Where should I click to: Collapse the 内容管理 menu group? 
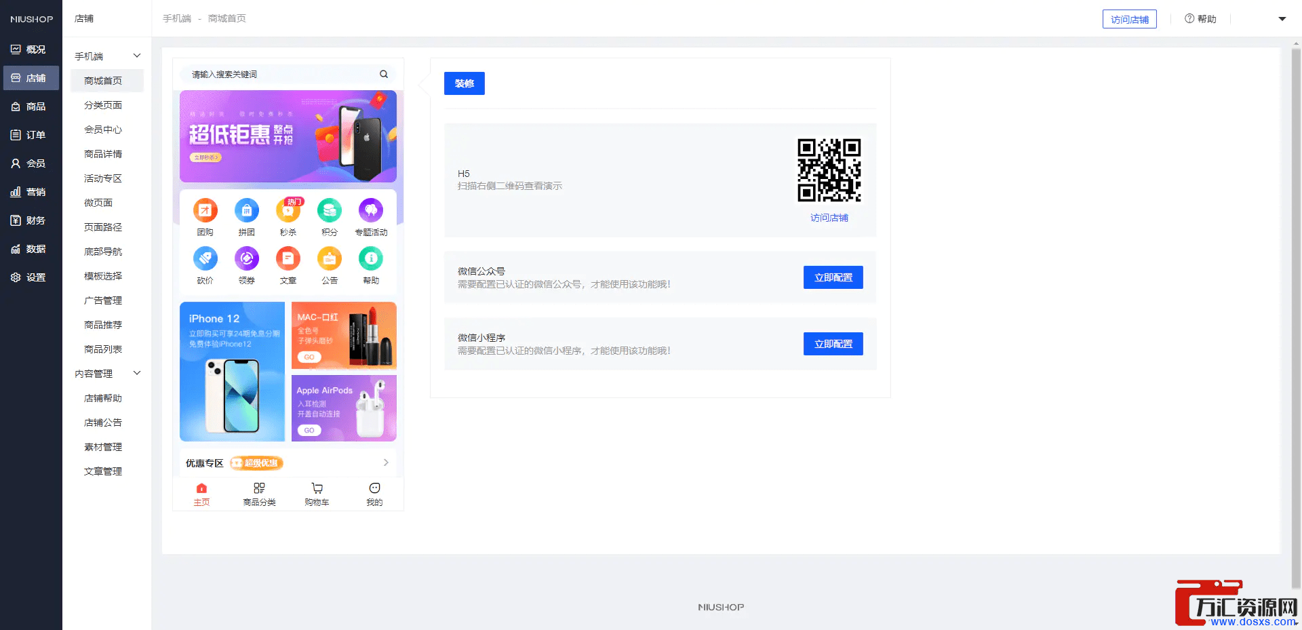pyautogui.click(x=136, y=373)
